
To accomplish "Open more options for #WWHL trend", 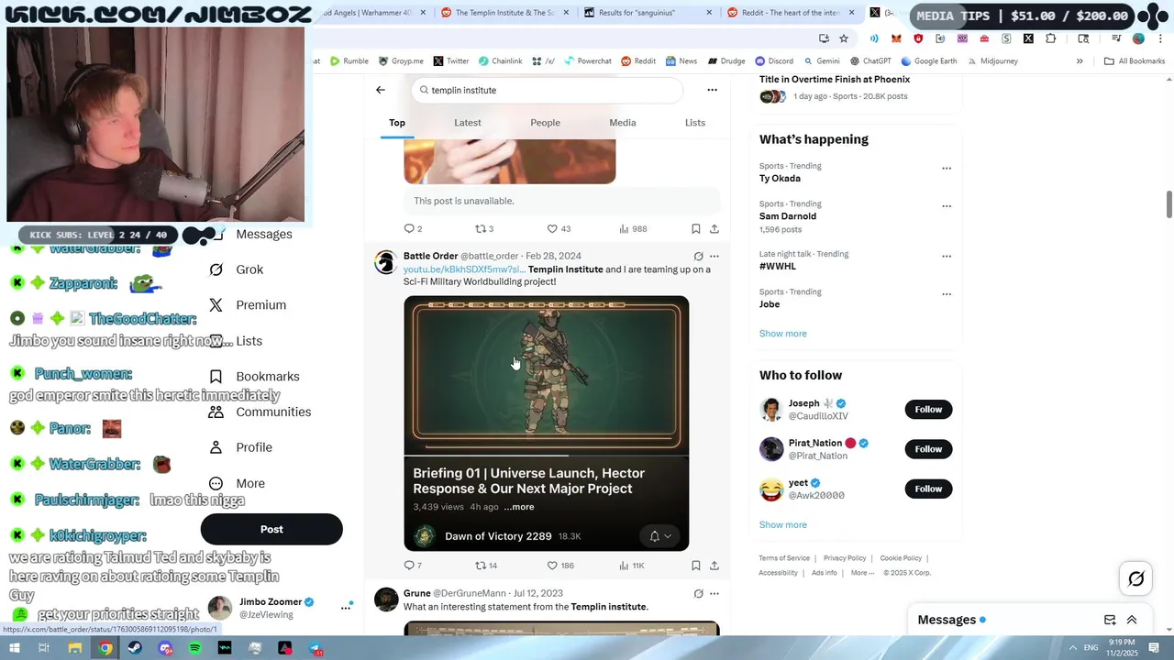I will pyautogui.click(x=947, y=257).
